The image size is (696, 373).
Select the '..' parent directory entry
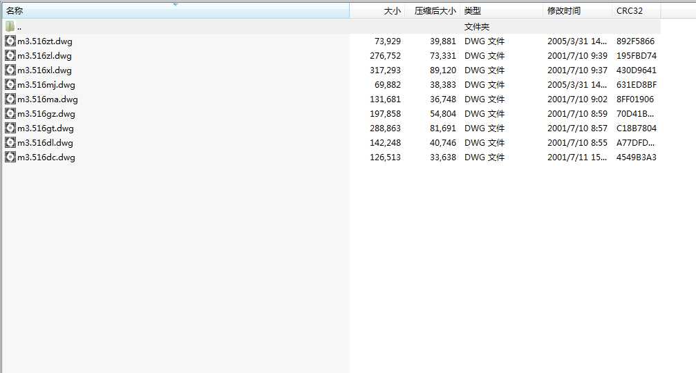point(19,27)
